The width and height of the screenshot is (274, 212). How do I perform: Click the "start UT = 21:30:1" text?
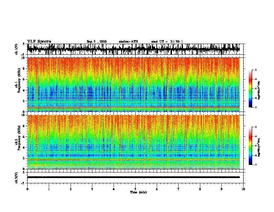coord(167,42)
